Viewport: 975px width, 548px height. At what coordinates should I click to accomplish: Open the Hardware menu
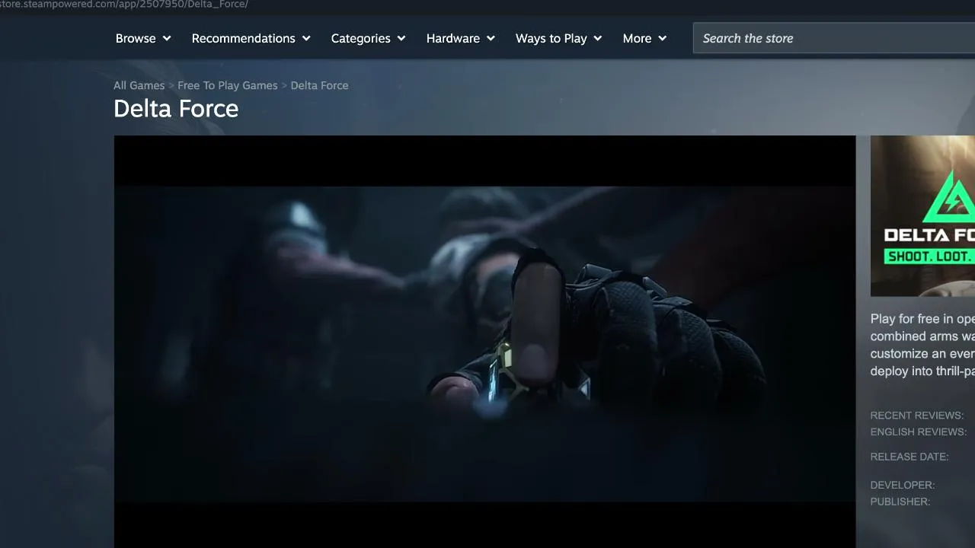[461, 38]
